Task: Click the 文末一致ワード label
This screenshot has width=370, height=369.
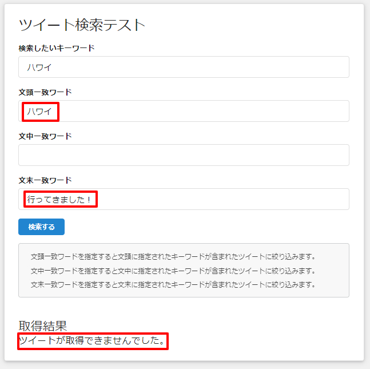Action: [45, 180]
